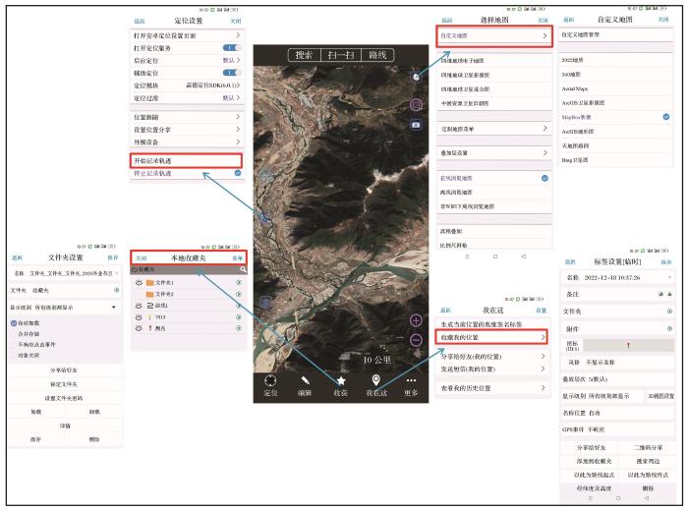Open the 显示级别 dropdown in 文件夹设置
This screenshot has width=688, height=511.
[x=115, y=307]
